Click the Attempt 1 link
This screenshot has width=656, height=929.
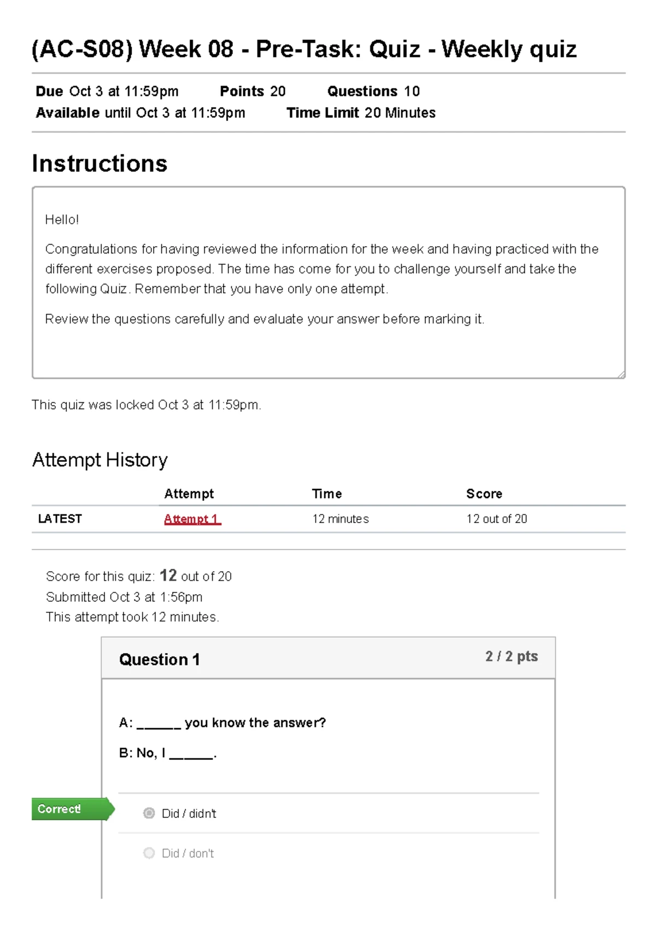point(192,519)
